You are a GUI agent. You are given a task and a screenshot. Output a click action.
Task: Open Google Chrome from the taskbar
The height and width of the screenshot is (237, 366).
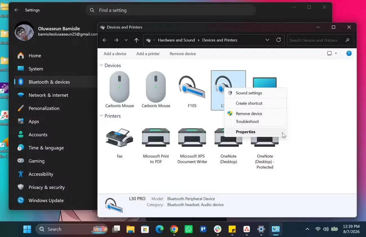[174, 229]
